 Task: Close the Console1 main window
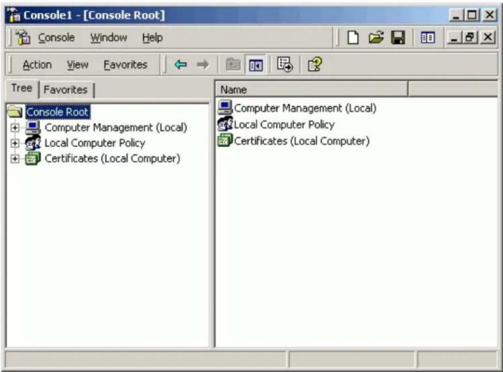pos(489,15)
